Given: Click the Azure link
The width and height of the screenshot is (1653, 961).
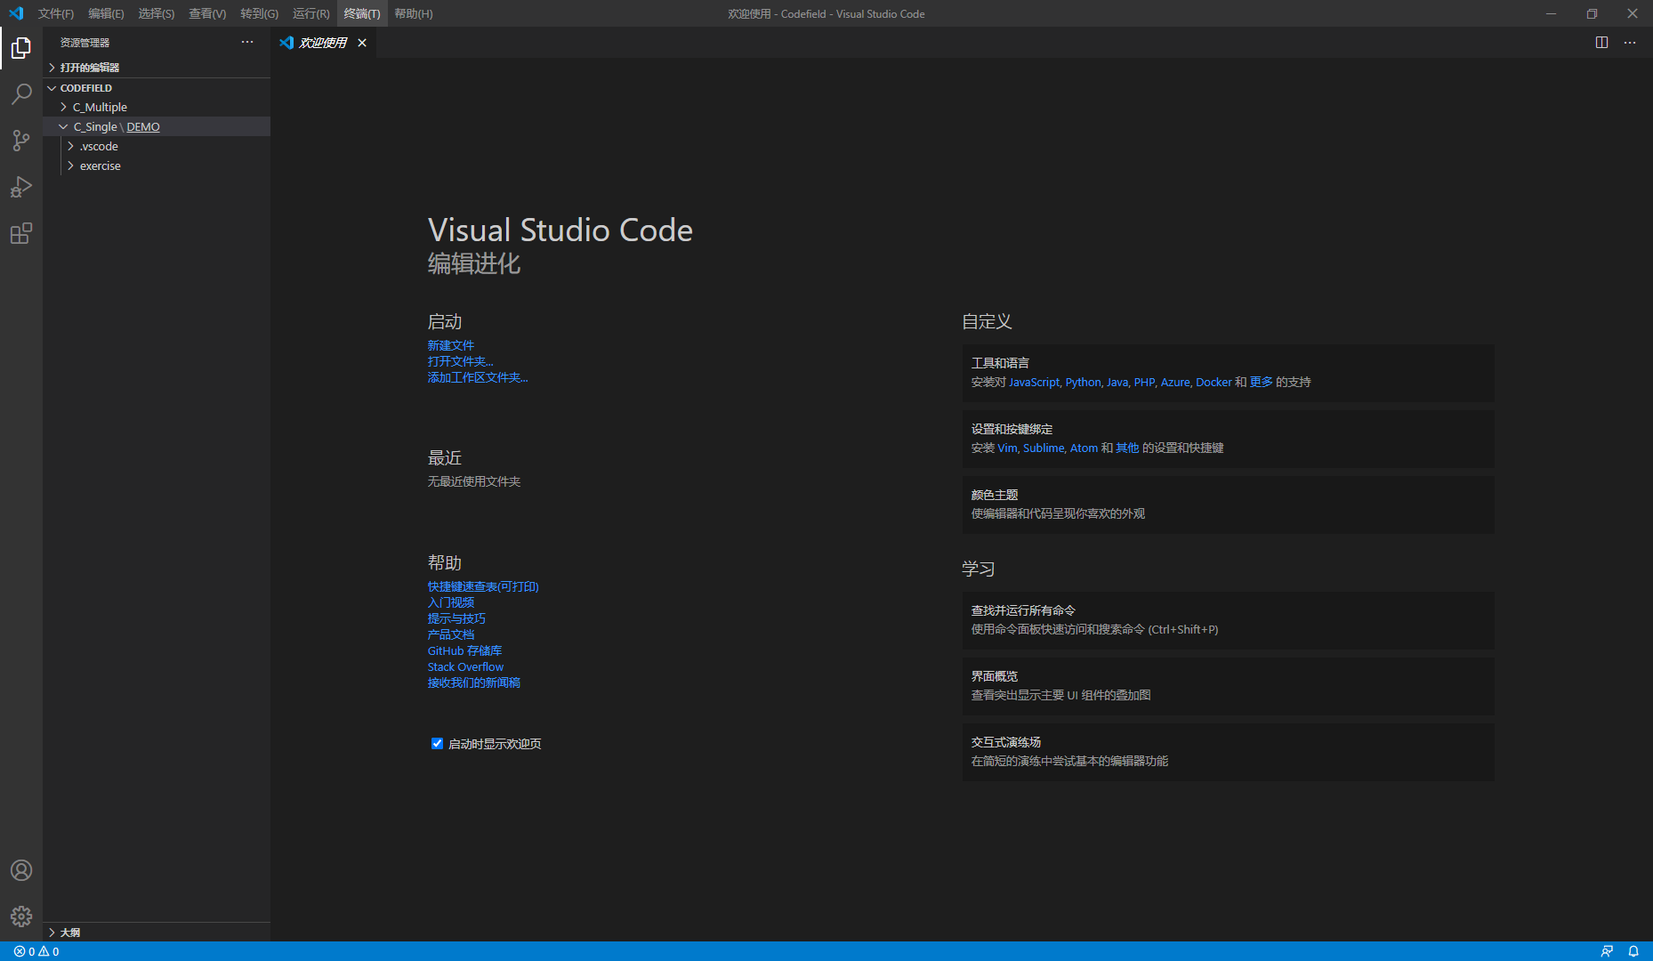Looking at the screenshot, I should (1175, 382).
